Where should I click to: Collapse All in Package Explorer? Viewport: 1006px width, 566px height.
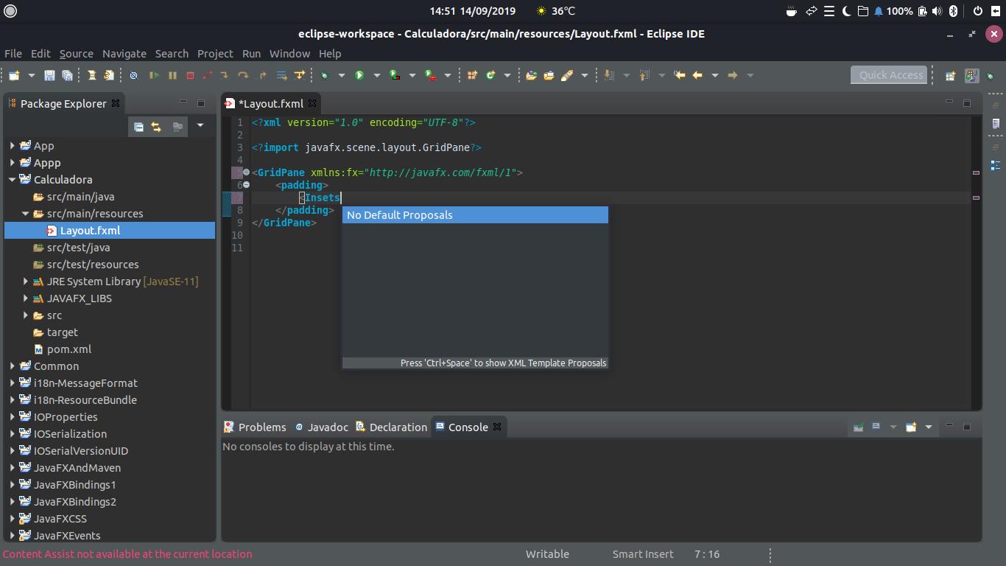tap(138, 127)
